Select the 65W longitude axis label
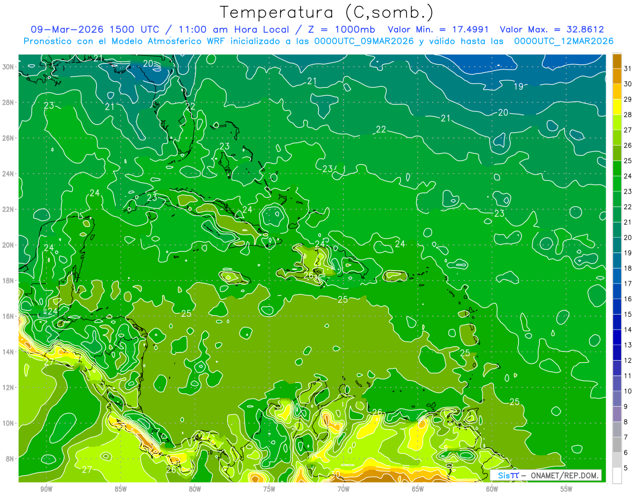The height and width of the screenshot is (496, 642). coord(418,489)
